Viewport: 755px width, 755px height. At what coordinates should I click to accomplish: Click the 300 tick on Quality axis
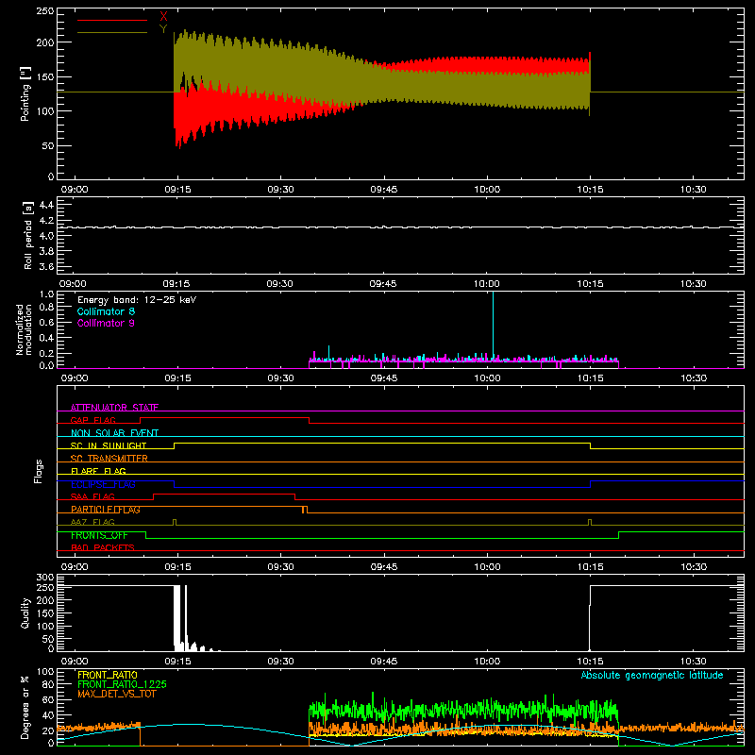pyautogui.click(x=44, y=577)
